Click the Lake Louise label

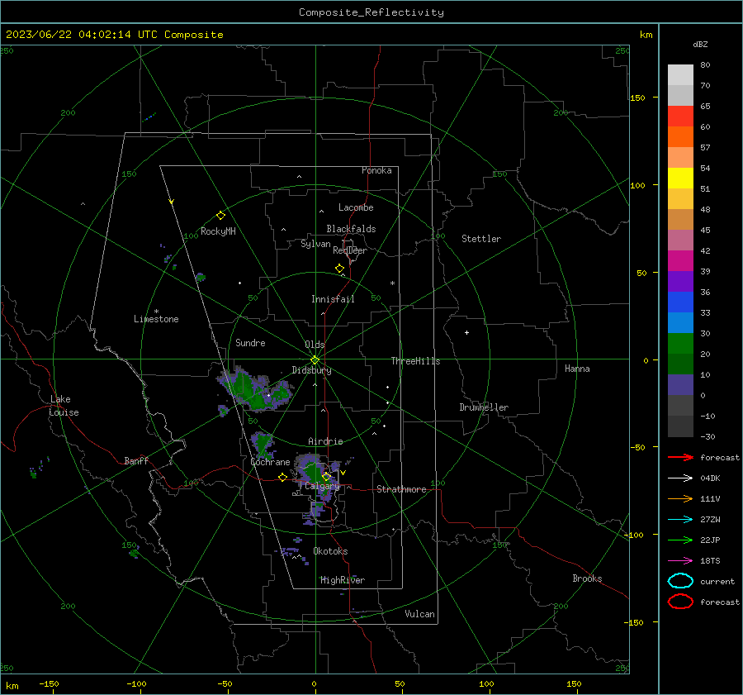pos(64,406)
